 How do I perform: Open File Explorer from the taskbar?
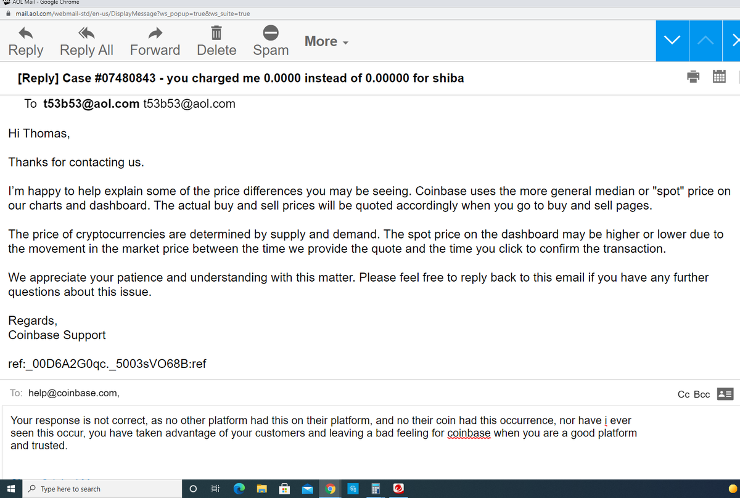click(262, 489)
